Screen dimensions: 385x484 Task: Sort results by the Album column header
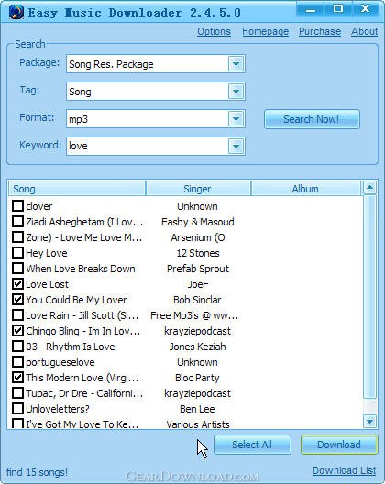[x=305, y=189]
